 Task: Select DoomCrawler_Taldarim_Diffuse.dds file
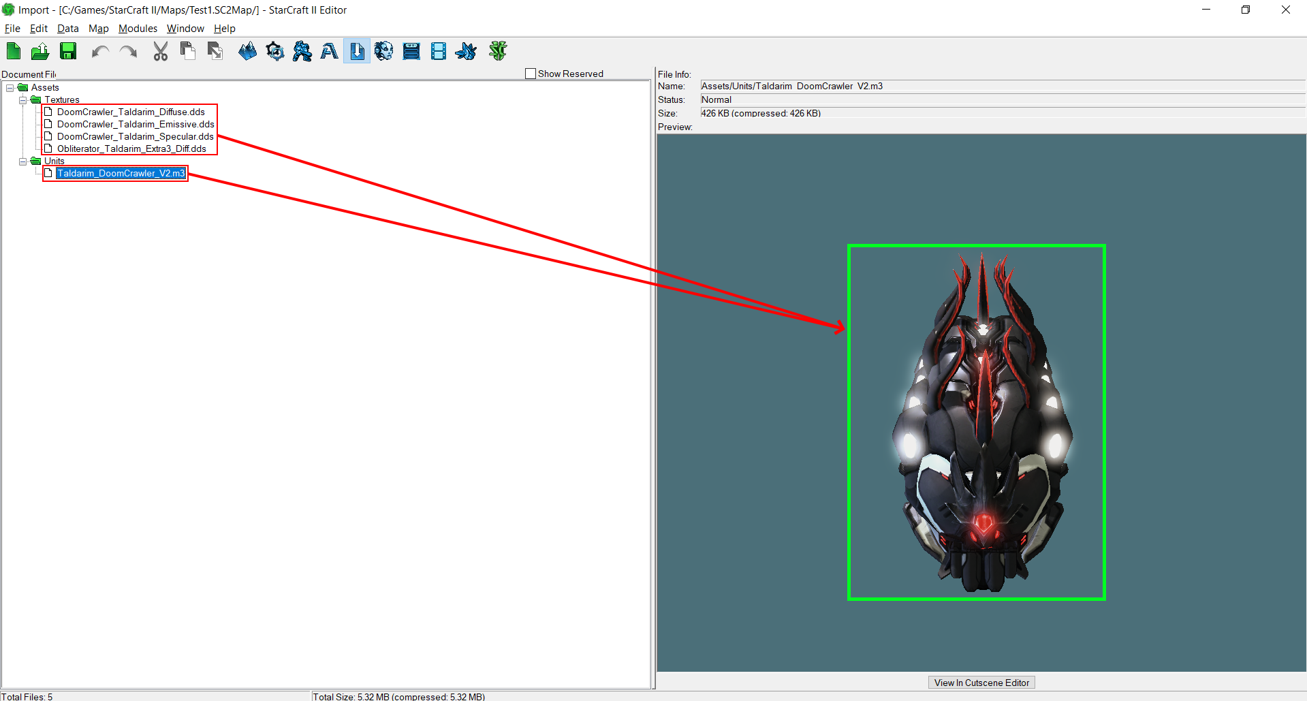tap(131, 112)
